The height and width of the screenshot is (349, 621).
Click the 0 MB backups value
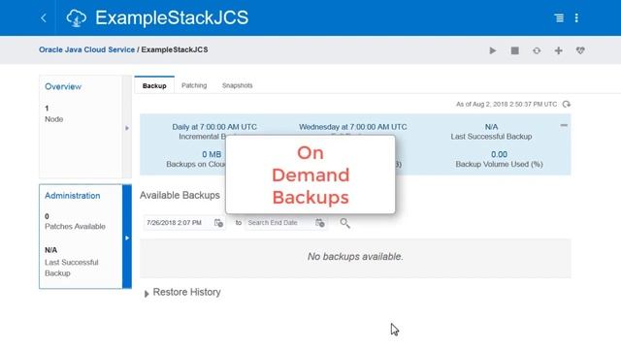[212, 154]
